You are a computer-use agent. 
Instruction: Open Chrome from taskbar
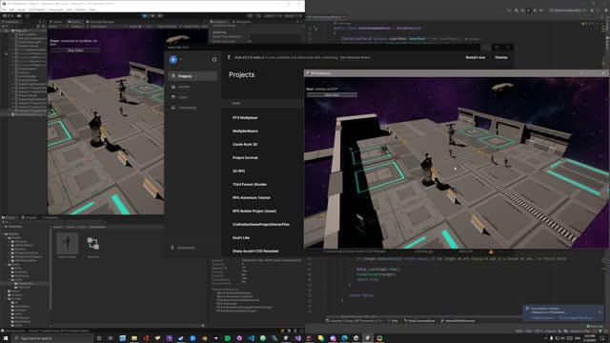(379, 338)
